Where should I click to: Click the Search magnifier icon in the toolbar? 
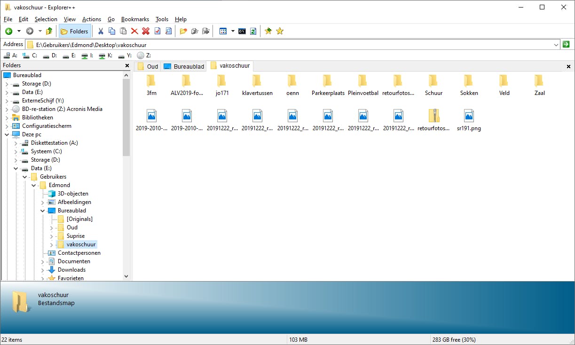[168, 31]
